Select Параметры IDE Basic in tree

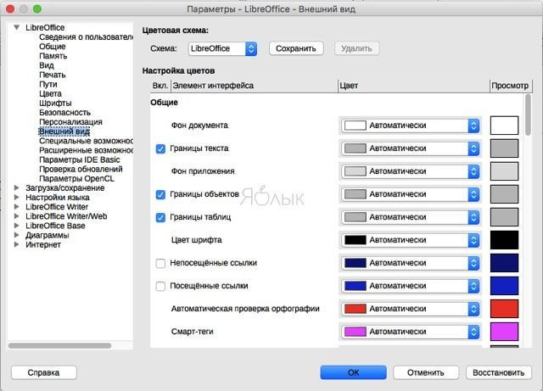click(x=79, y=159)
